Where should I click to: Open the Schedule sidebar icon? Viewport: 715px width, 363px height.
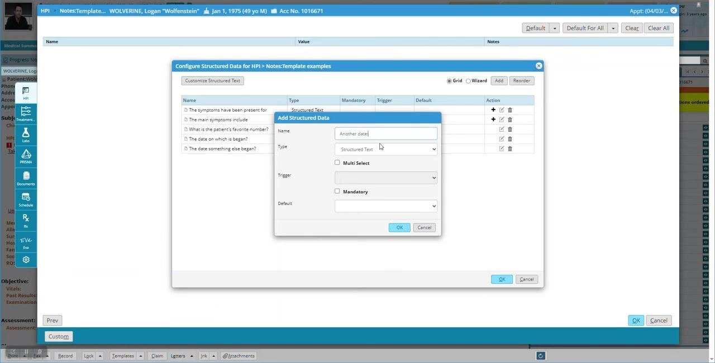[x=26, y=199]
